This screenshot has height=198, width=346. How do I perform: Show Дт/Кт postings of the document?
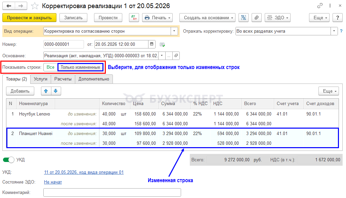click(134, 18)
